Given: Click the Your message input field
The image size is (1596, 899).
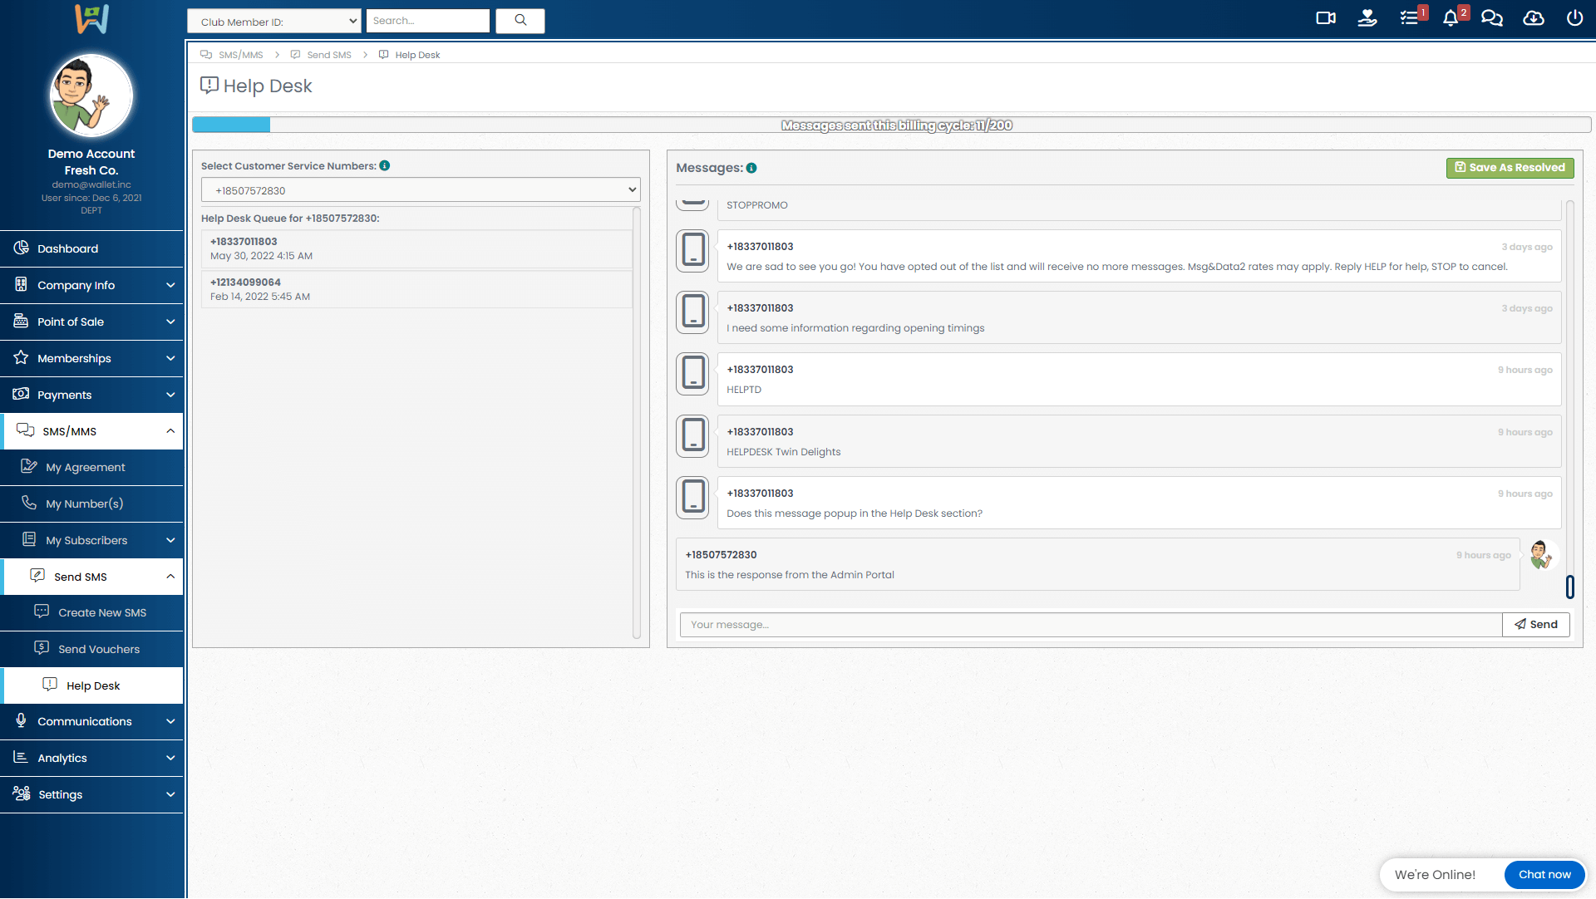Looking at the screenshot, I should (x=1091, y=625).
